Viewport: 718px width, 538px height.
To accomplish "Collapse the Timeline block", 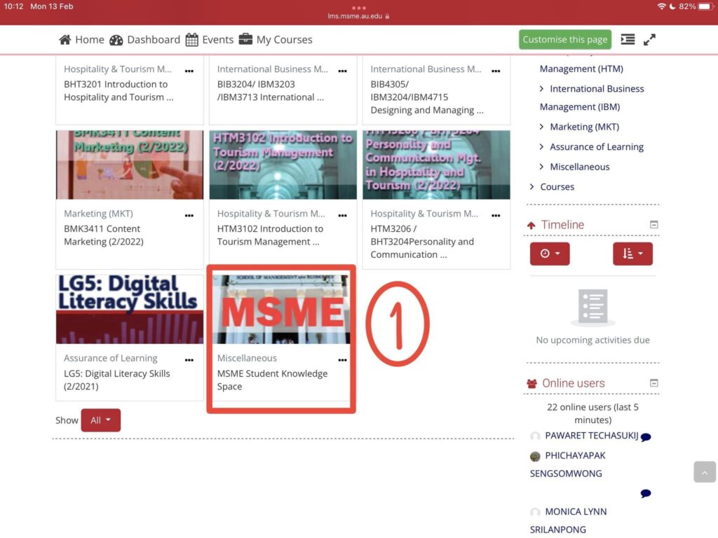I will point(653,224).
